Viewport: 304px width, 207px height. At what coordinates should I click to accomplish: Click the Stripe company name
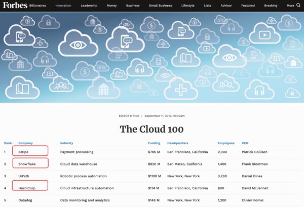24,151
